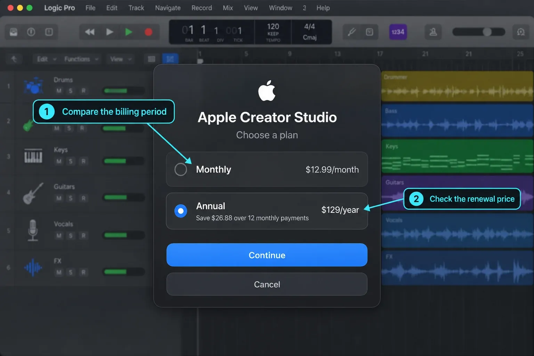Click the inspector info icon
This screenshot has width=534, height=356.
31,32
